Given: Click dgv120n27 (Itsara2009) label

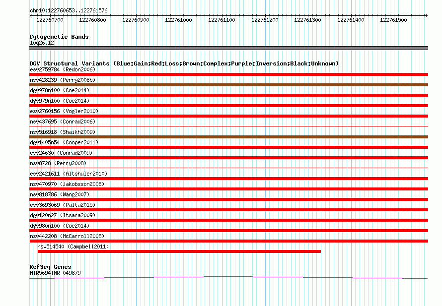Looking at the screenshot, I should [63, 215].
